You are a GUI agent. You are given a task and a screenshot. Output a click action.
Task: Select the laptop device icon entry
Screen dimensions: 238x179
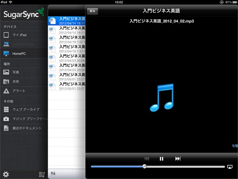24,44
